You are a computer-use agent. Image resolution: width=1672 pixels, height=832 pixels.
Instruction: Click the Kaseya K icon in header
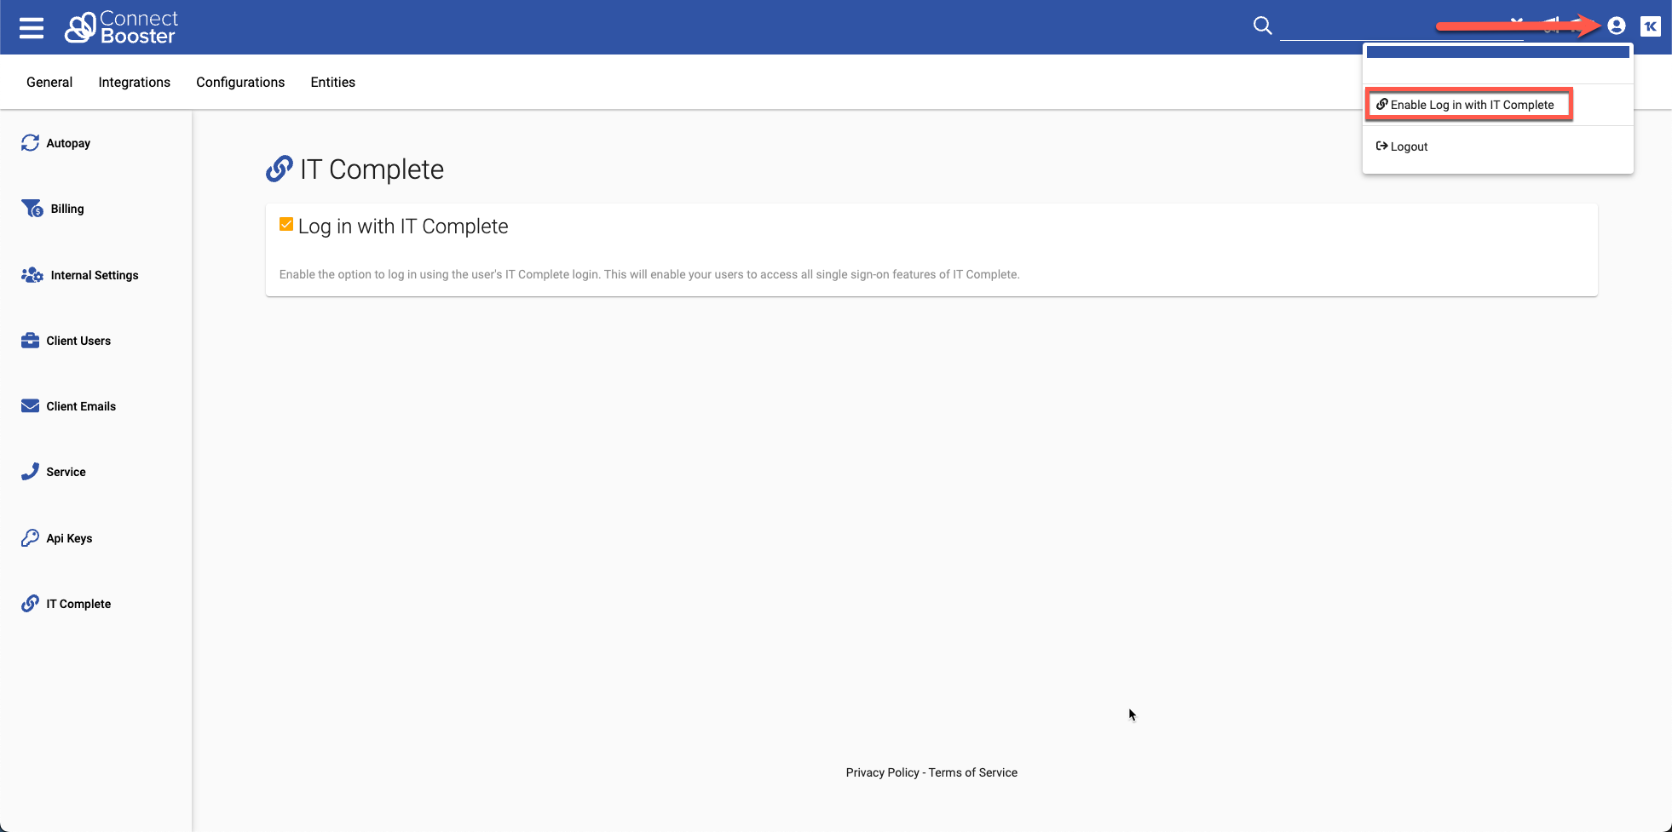coord(1651,26)
